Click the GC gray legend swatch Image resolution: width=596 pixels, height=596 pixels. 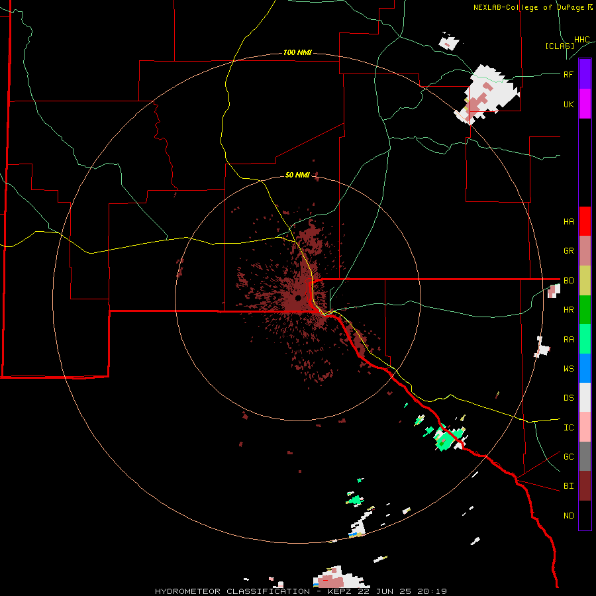(585, 456)
